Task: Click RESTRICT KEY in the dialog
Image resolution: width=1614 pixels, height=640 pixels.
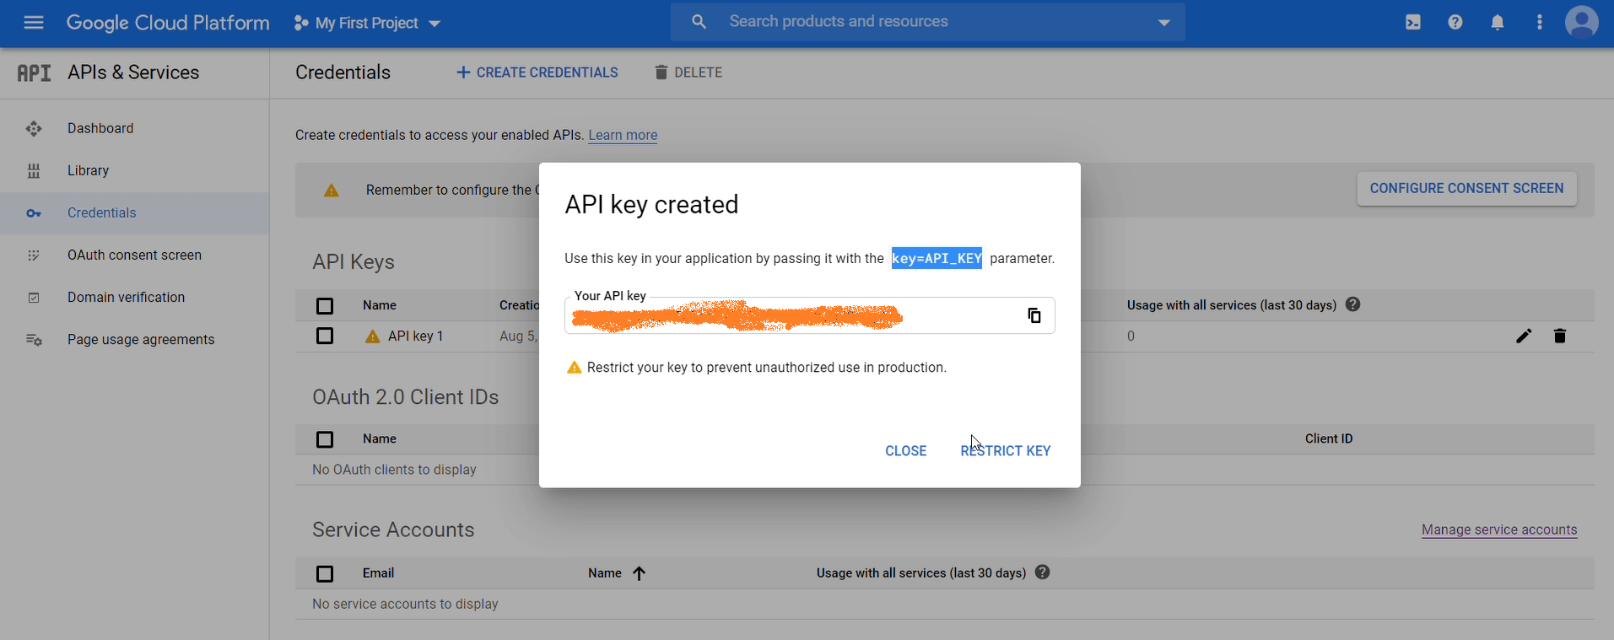Action: coord(1006,451)
